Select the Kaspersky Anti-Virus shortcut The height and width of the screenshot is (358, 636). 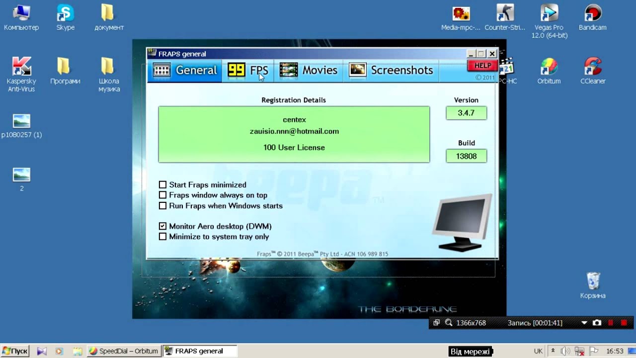point(21,75)
